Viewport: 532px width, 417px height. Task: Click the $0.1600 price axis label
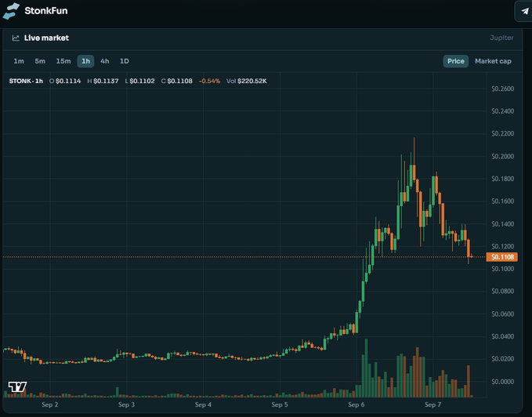503,201
